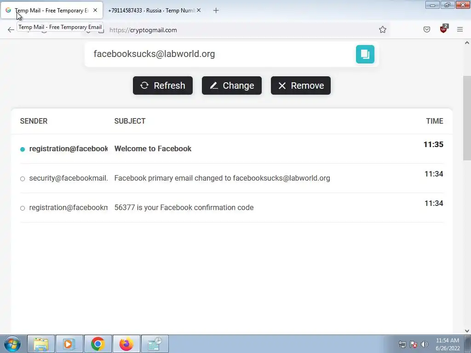471x353 pixels.
Task: Go back to the previous page
Action: click(11, 29)
